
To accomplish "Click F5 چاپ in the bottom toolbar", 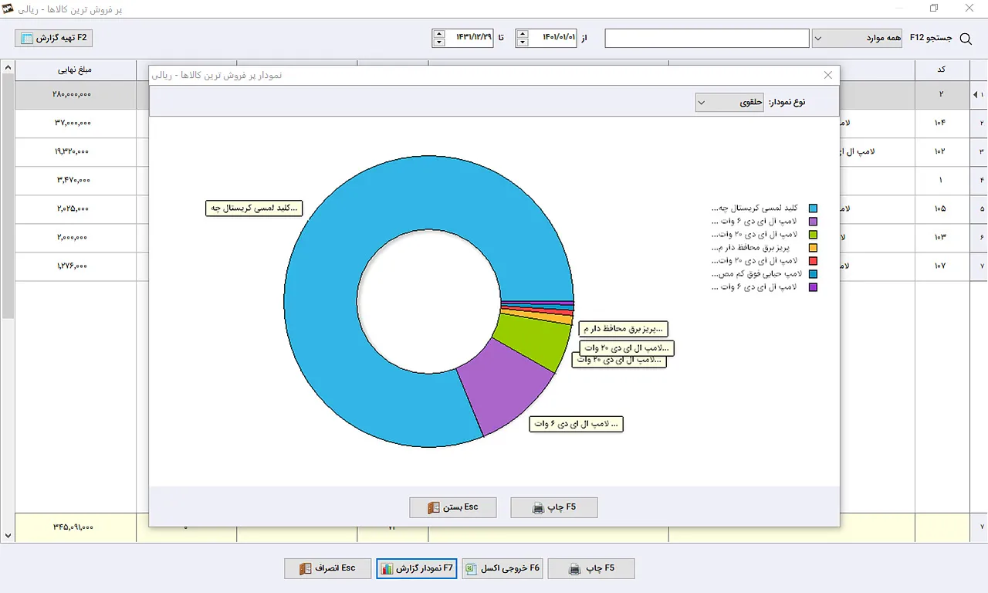I will pos(591,568).
